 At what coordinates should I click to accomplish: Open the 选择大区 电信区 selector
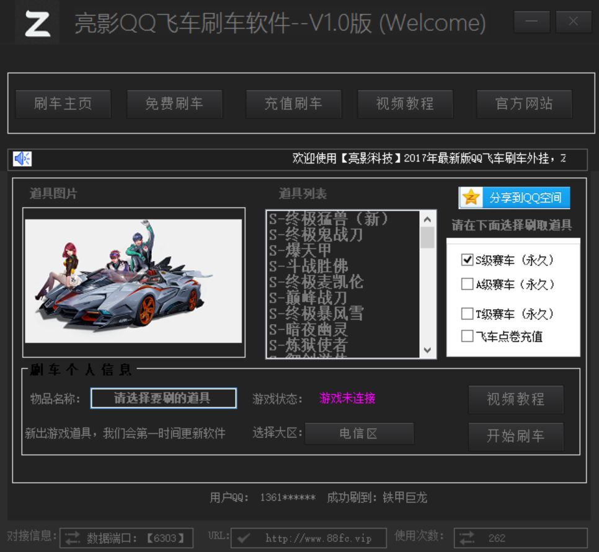click(359, 433)
